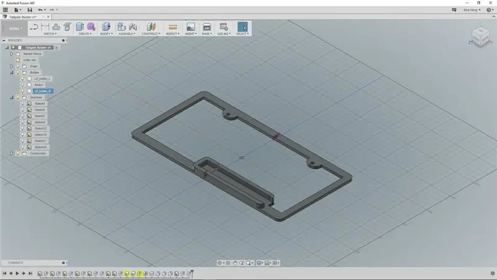Click the Create Sketch line tool icon
The image size is (497, 280).
34,27
